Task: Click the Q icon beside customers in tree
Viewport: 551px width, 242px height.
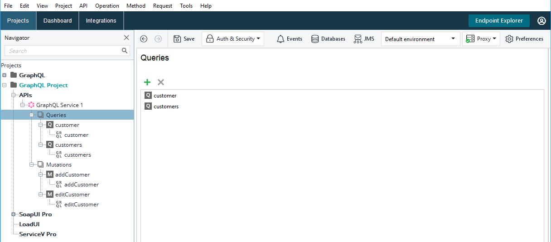Action: point(50,145)
